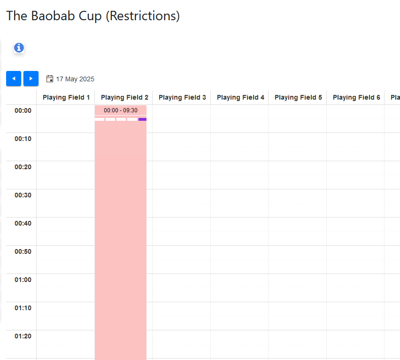Click the first white segment in restriction
Image resolution: width=400 pixels, height=360 pixels.
point(100,119)
